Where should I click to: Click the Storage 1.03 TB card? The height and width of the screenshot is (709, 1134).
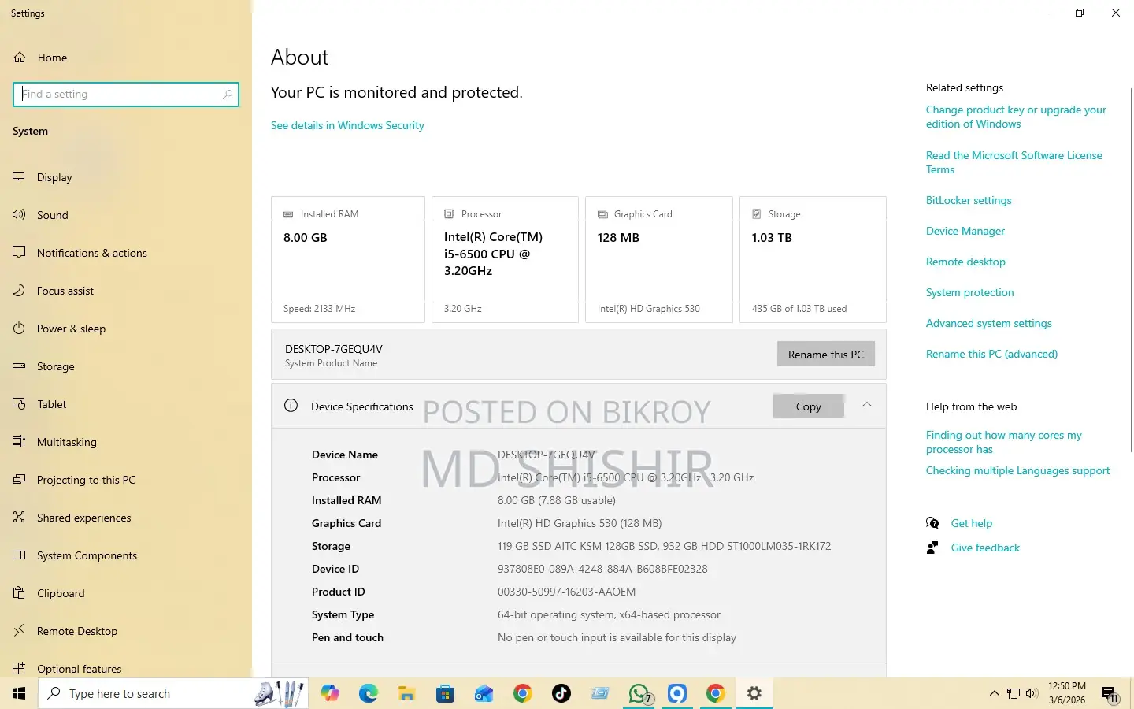click(813, 259)
